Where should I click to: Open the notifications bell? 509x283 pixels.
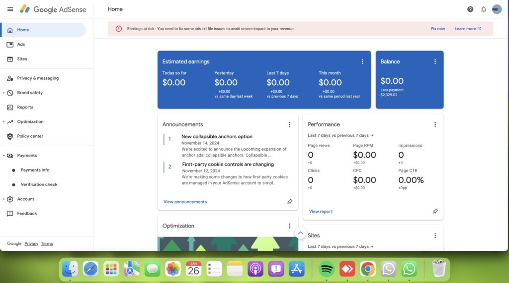click(484, 9)
